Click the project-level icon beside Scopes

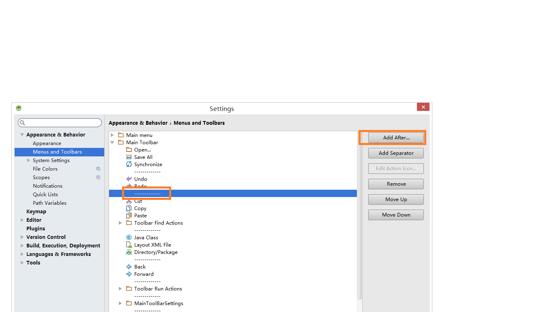tap(98, 177)
